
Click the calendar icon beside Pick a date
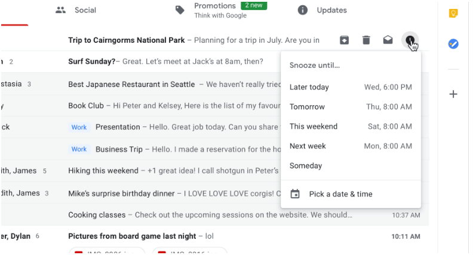tap(295, 194)
